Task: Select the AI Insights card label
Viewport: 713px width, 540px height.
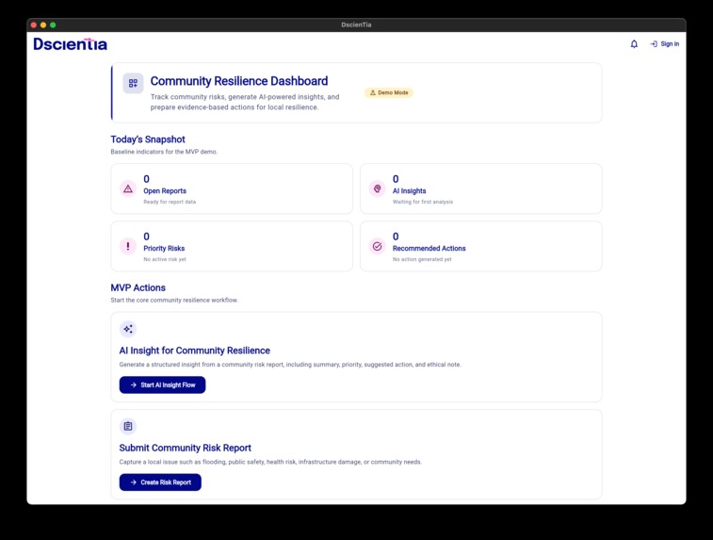Action: coord(410,191)
